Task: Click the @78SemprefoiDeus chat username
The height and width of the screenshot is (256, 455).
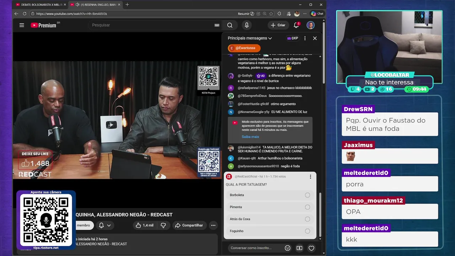Action: pyautogui.click(x=252, y=96)
